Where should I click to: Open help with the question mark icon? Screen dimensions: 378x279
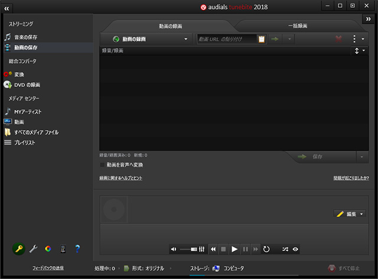(77, 249)
